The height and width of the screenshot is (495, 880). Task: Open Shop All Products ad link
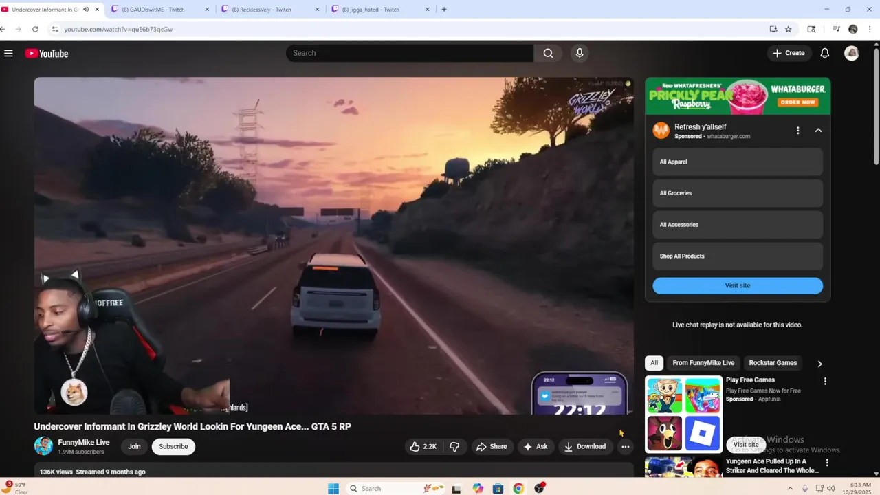click(x=737, y=256)
